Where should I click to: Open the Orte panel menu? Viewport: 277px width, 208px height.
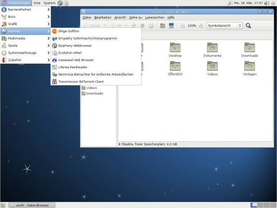click(x=37, y=3)
